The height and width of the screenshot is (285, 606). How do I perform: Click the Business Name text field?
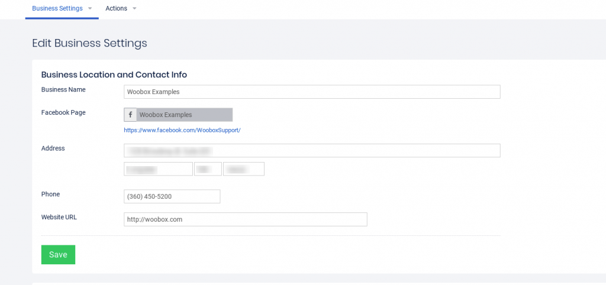tap(312, 92)
